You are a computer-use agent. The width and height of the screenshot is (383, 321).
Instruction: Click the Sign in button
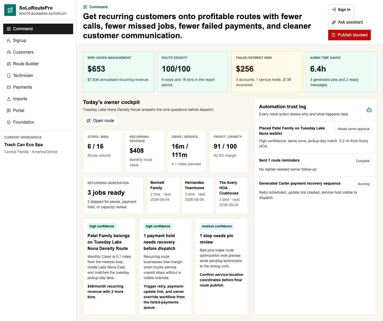341,10
